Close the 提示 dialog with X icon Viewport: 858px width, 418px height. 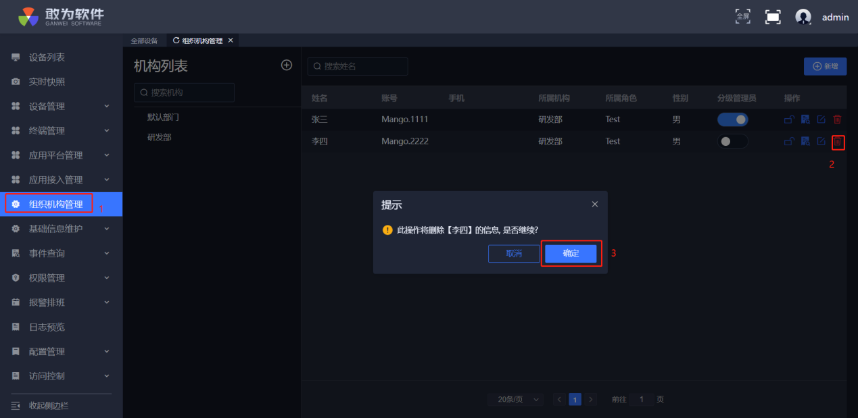pos(595,204)
